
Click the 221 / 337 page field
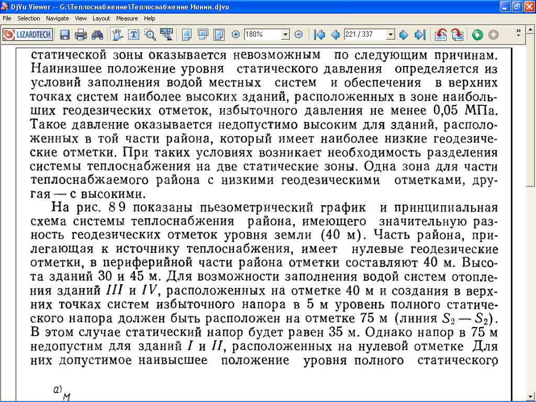pos(365,35)
